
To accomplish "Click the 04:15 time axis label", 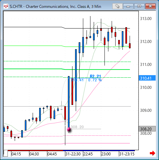I will point(16,154).
